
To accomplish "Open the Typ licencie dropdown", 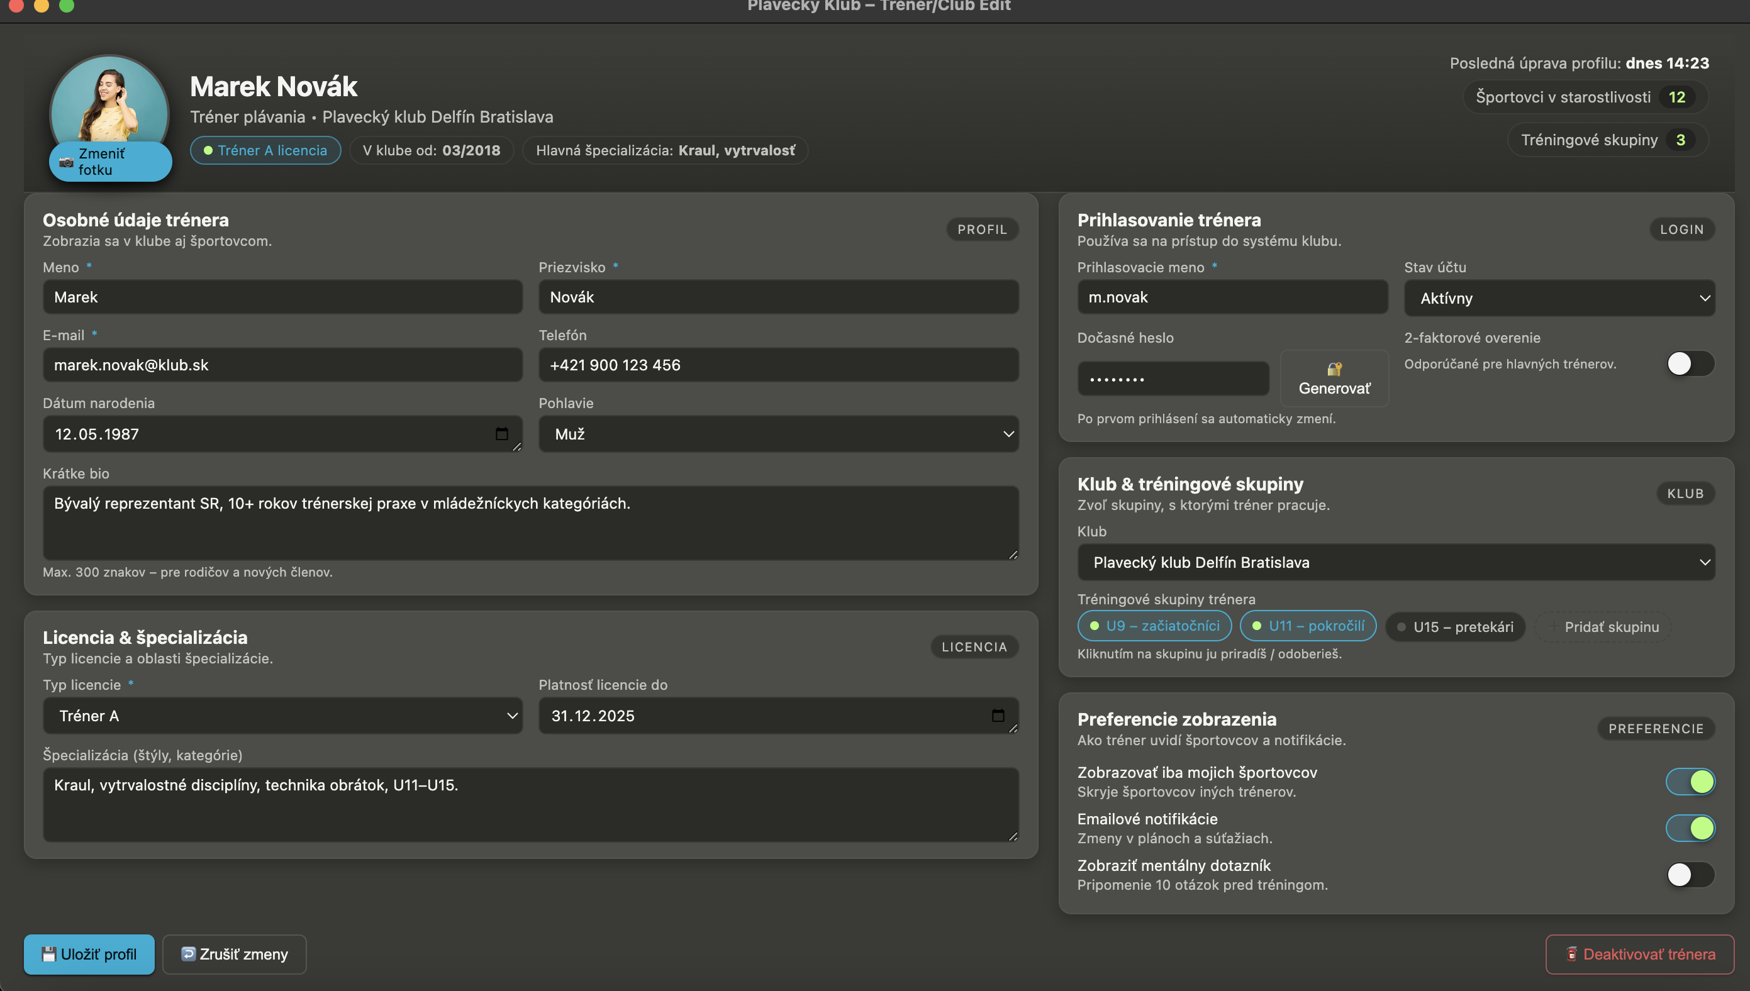I will [282, 716].
